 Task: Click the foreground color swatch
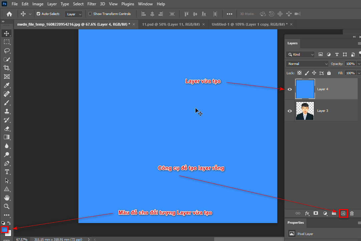(x=5, y=229)
